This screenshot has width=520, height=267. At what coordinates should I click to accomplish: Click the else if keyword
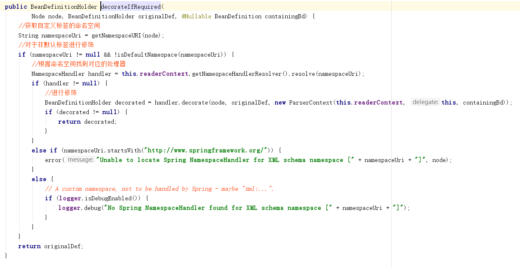click(45, 150)
